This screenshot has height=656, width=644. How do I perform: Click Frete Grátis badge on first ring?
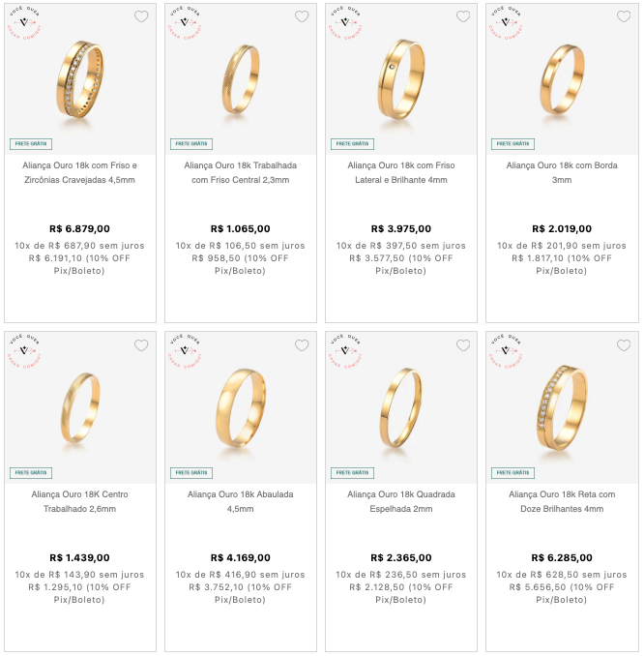[31, 144]
